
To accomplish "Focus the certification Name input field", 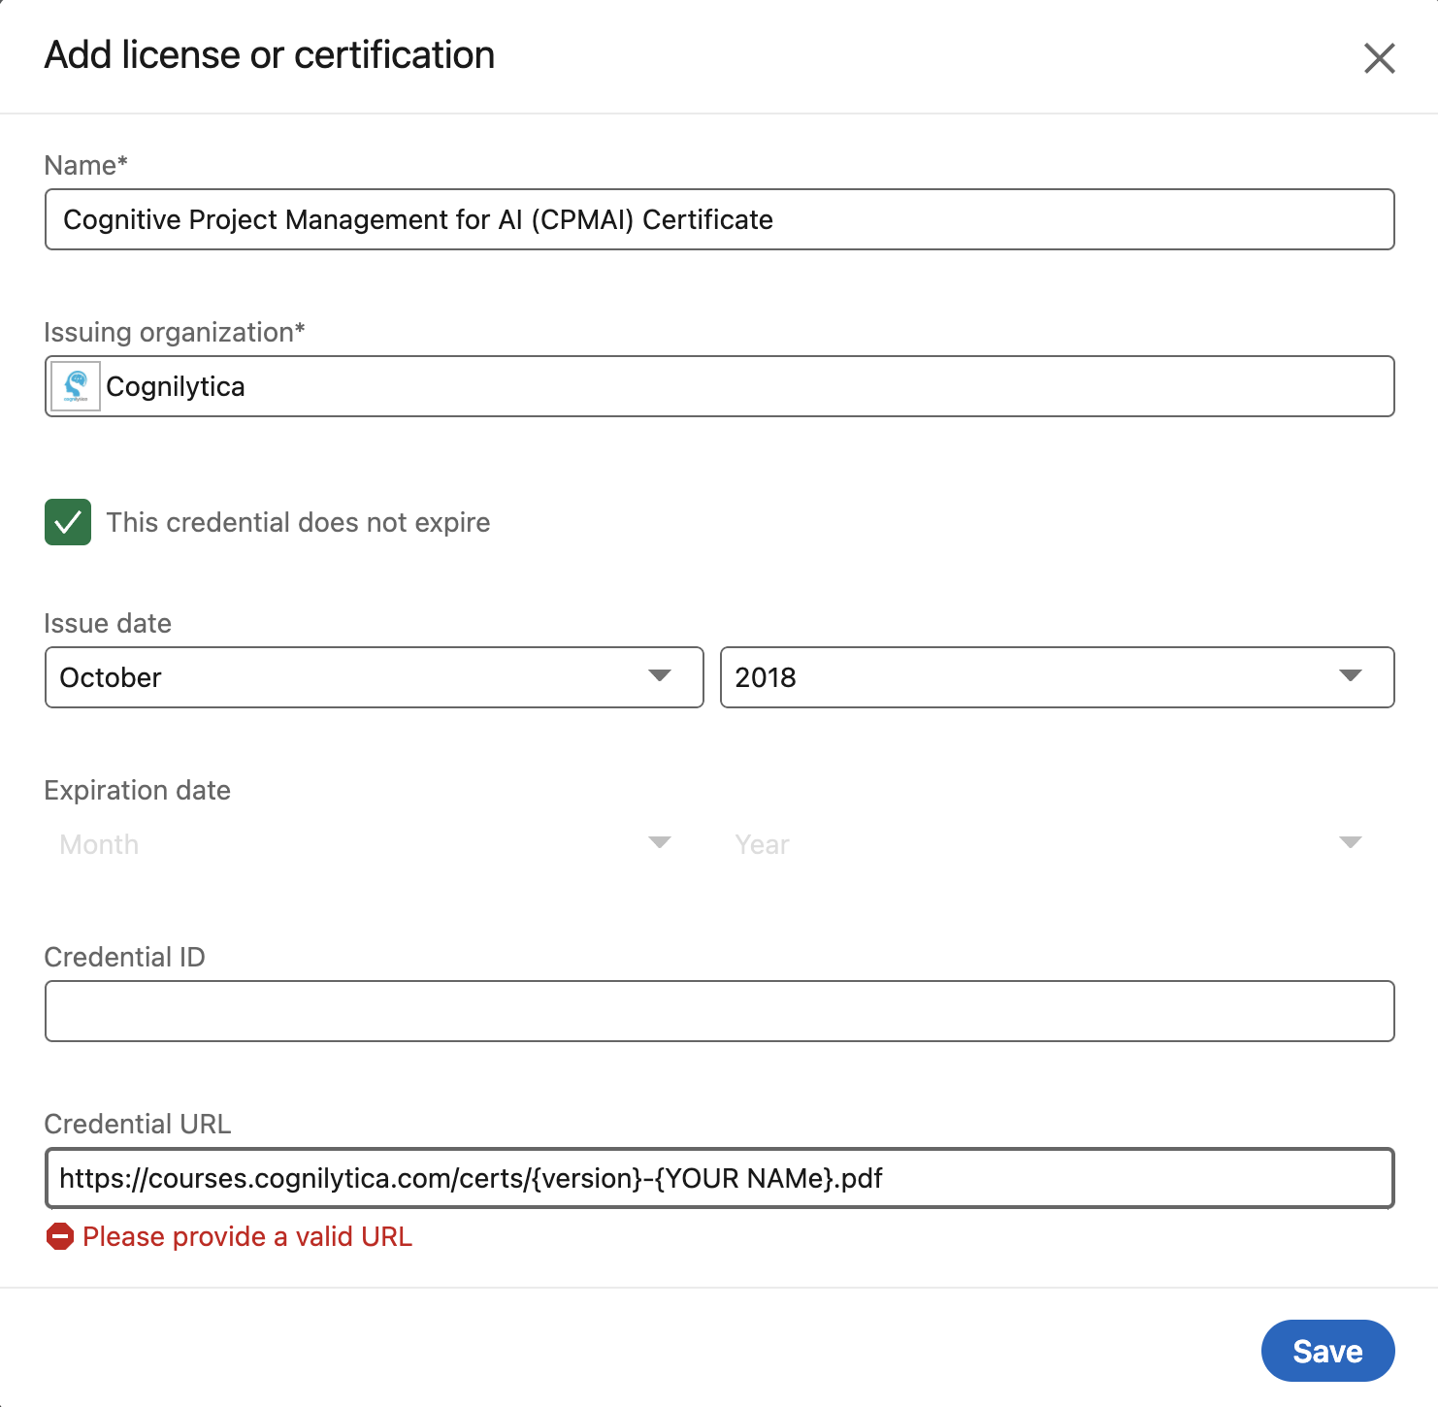I will 720,219.
